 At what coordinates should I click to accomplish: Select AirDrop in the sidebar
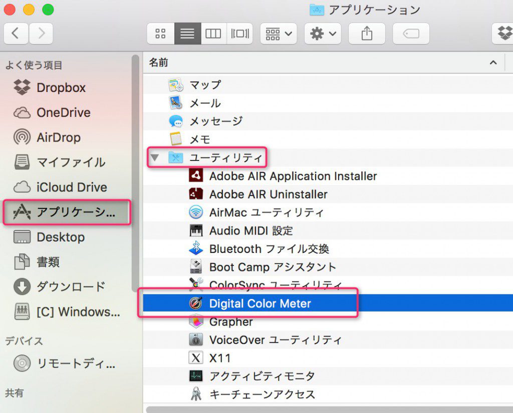coord(67,137)
